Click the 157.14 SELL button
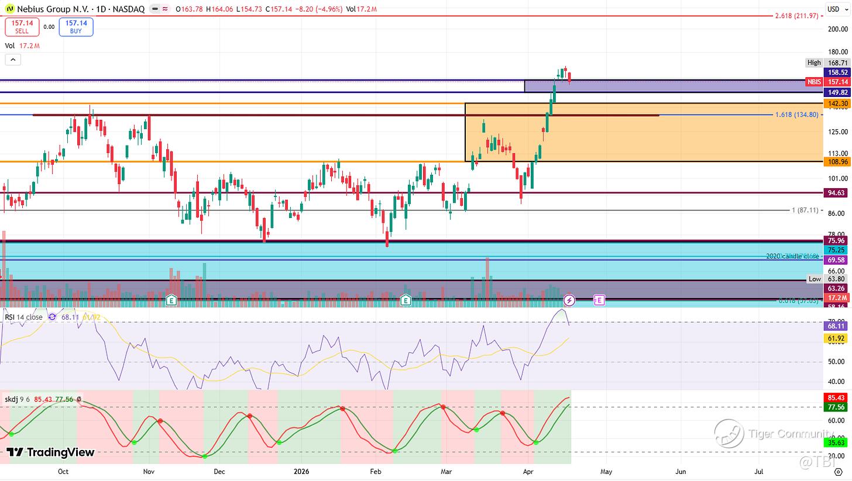 tap(22, 26)
